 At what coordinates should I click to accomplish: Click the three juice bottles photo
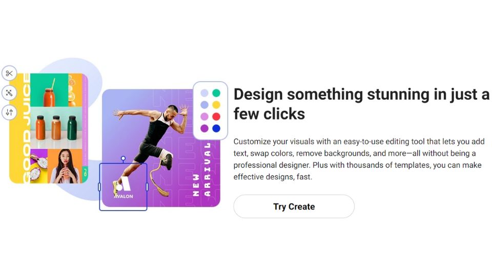pyautogui.click(x=56, y=128)
